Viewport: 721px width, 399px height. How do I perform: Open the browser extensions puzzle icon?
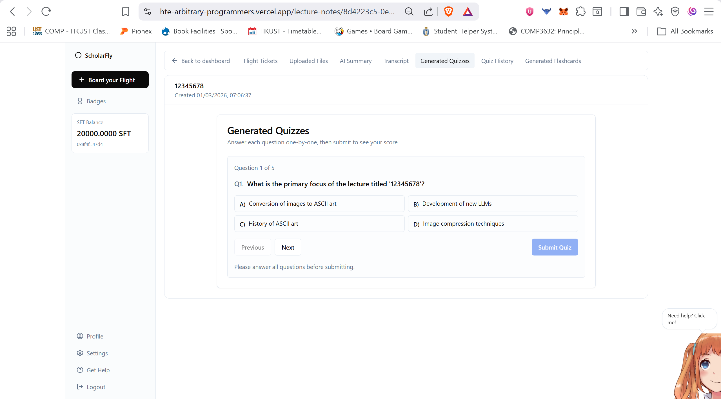(580, 12)
